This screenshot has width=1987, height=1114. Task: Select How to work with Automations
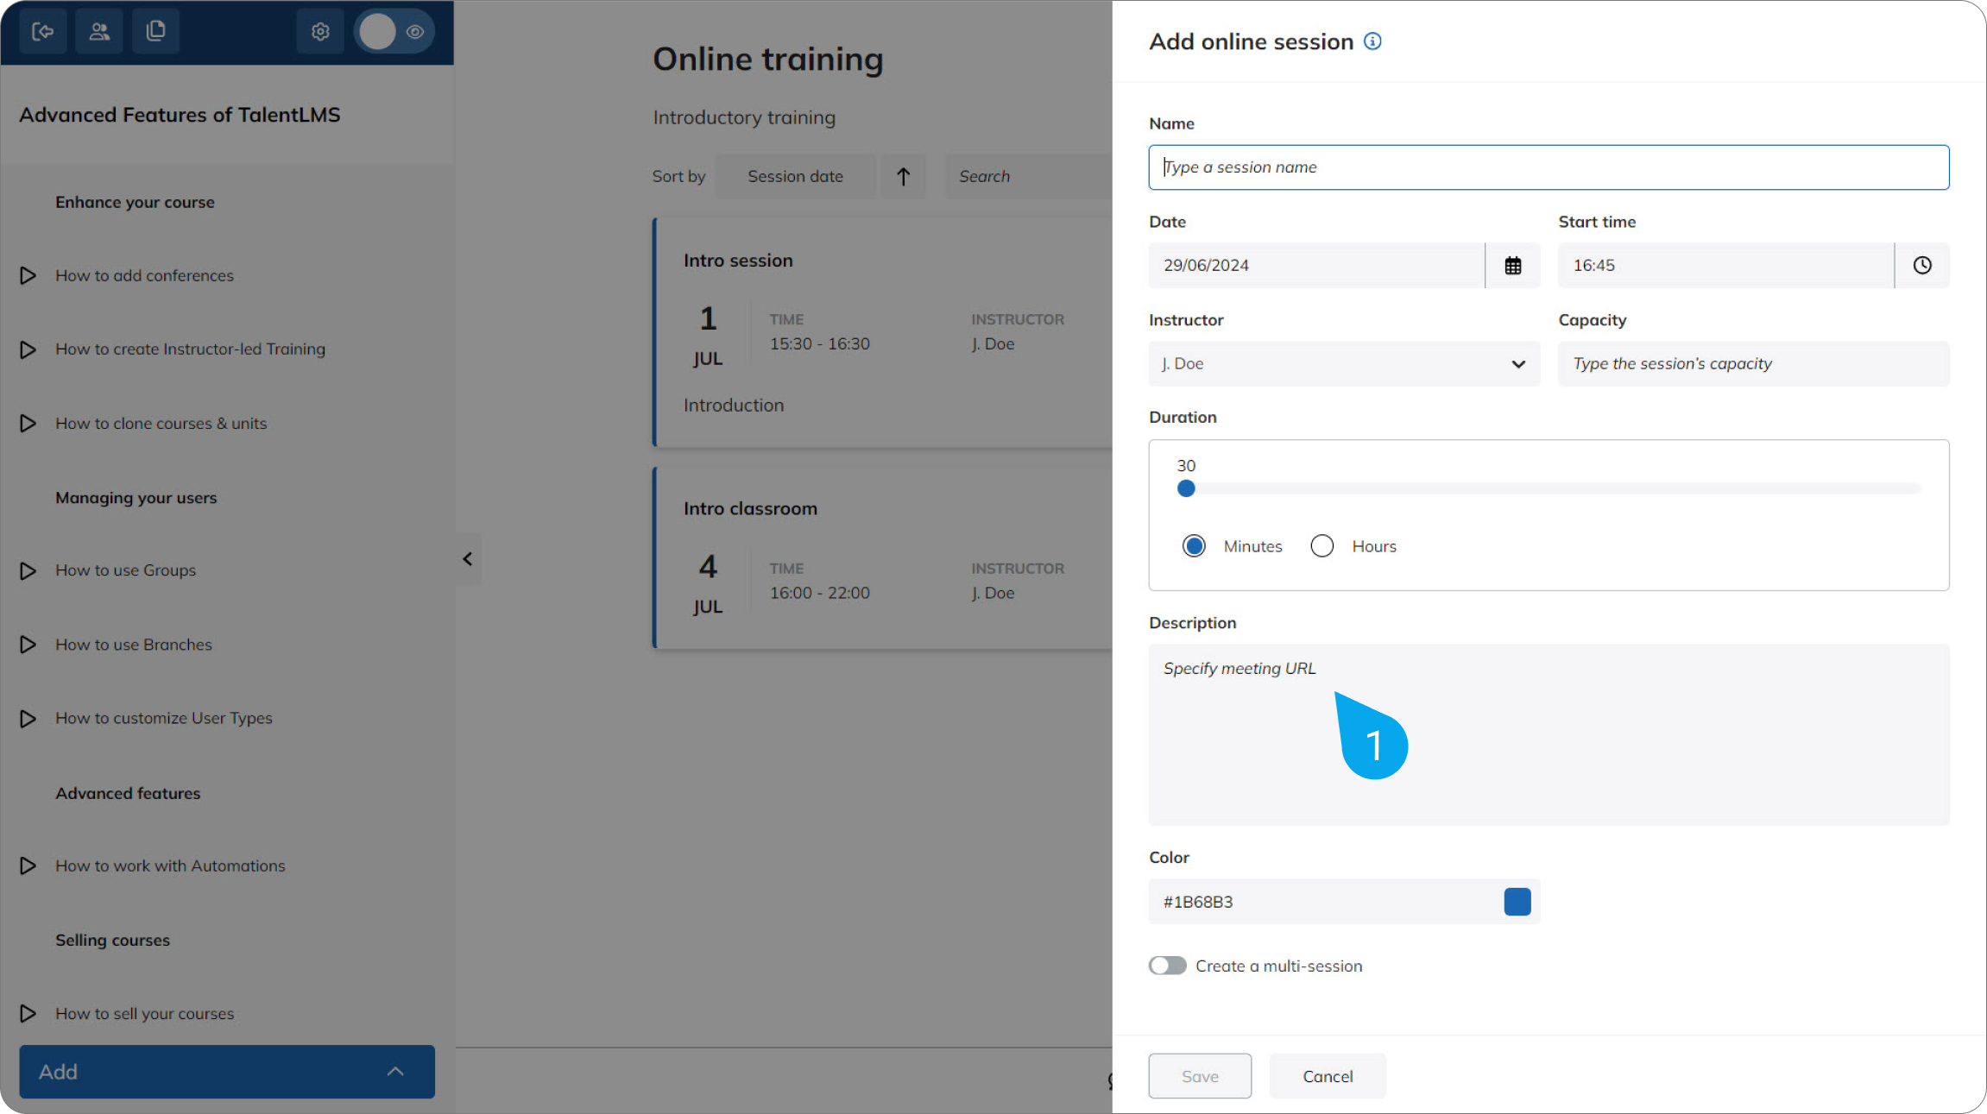170,865
